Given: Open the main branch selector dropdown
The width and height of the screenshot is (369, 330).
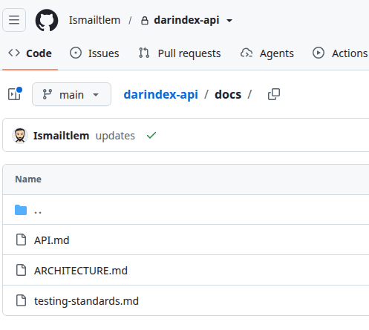Looking at the screenshot, I should [x=71, y=94].
